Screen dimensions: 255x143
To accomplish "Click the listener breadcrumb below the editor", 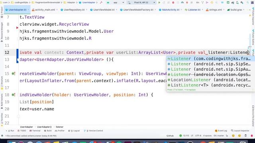I will click(x=59, y=127).
